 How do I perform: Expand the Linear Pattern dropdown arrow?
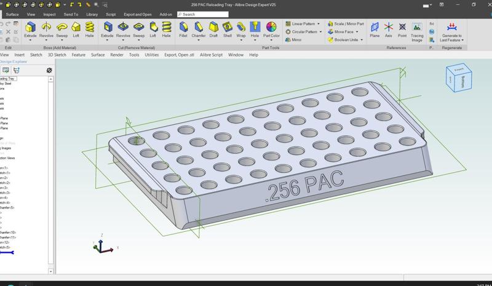click(x=319, y=24)
